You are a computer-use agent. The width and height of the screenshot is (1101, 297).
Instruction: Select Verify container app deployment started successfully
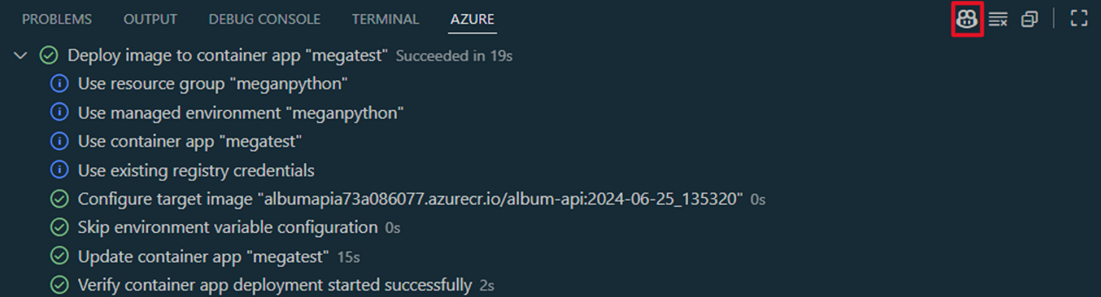[x=274, y=285]
